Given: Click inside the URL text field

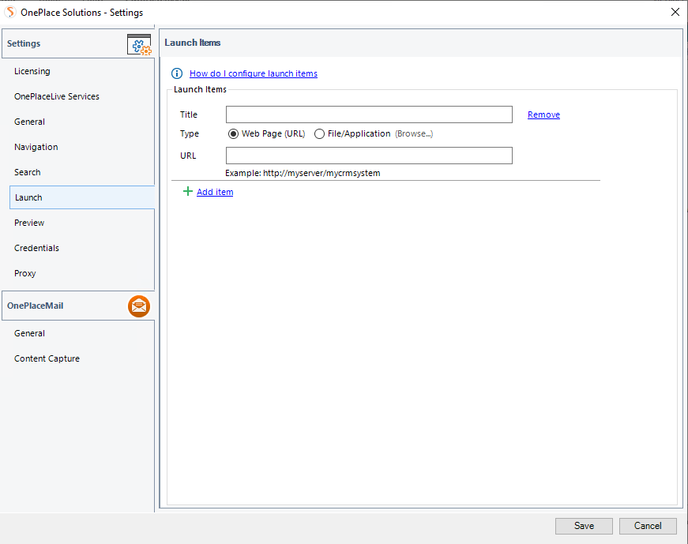Looking at the screenshot, I should point(369,156).
